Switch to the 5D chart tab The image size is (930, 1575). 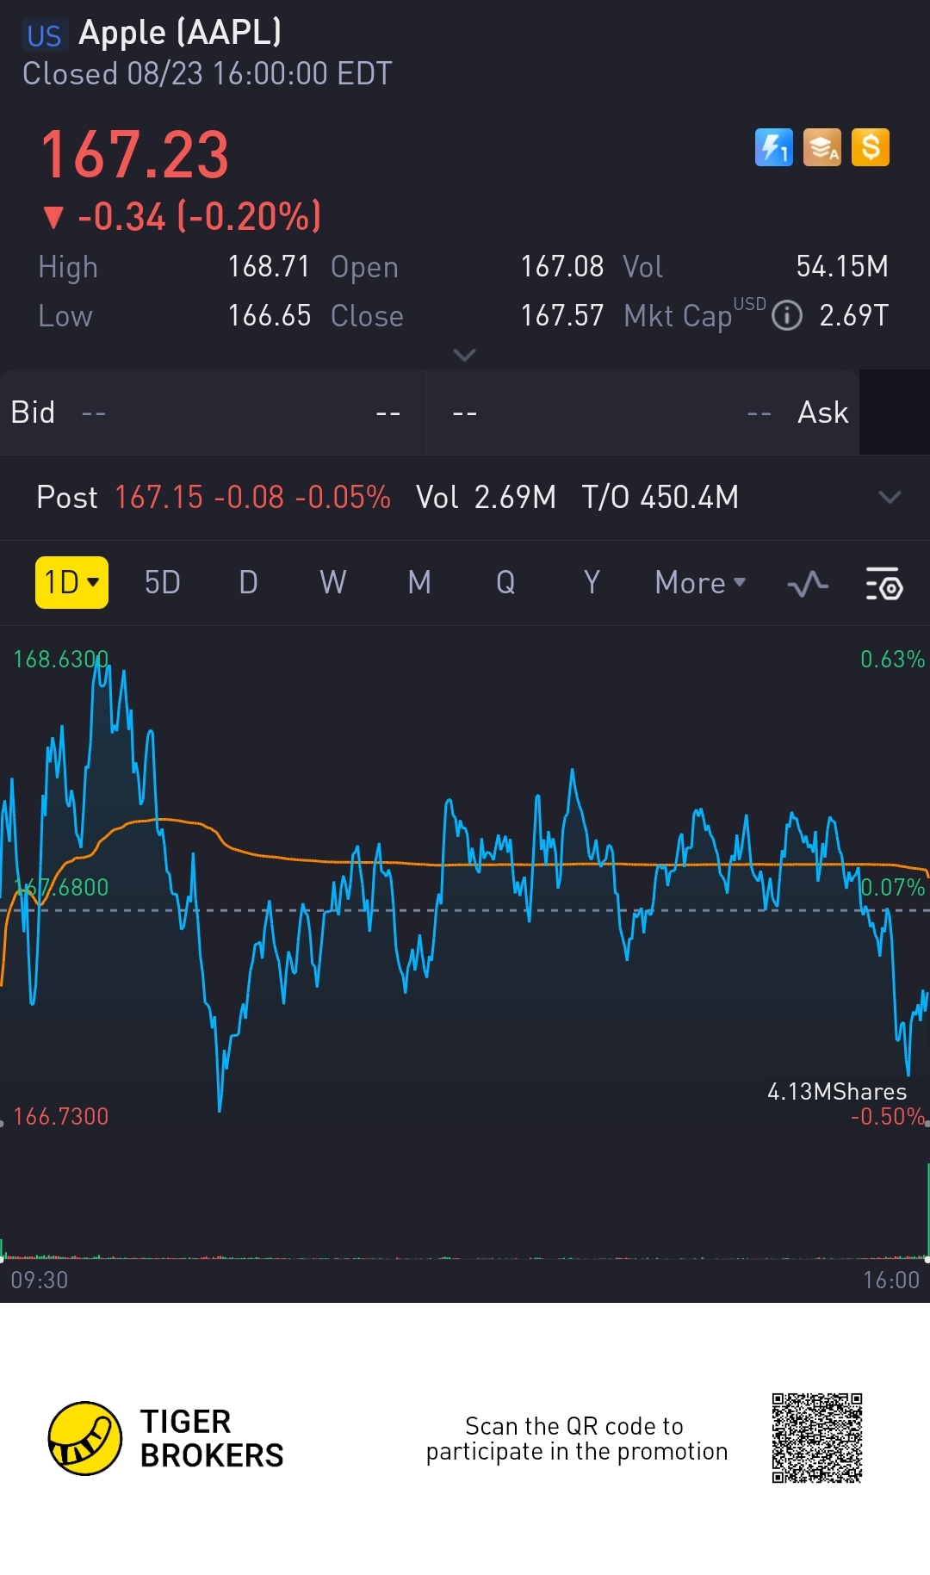coord(162,583)
